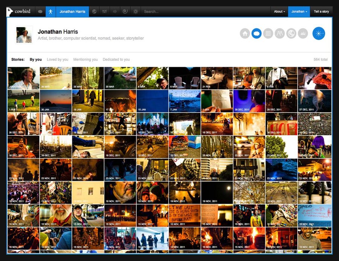Open the globe map circle icon

coord(291,34)
